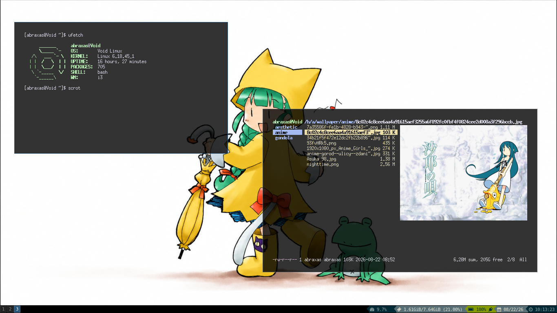Click the shell value bash in terminal
This screenshot has width=557, height=313.
[102, 72]
